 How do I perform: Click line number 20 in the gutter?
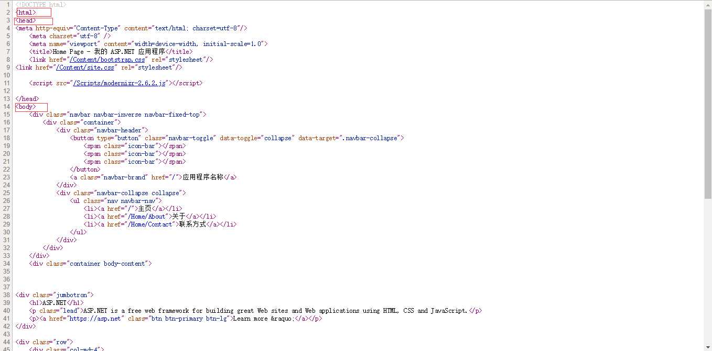coord(6,154)
